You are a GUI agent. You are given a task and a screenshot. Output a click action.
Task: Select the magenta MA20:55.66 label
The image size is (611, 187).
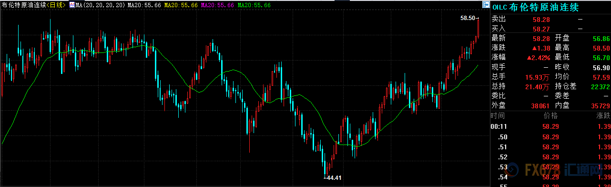[217, 5]
